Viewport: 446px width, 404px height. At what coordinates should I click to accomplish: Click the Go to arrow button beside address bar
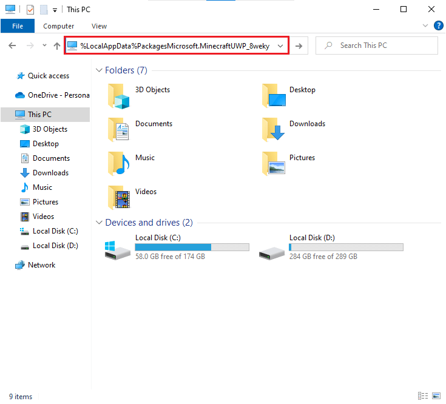point(299,46)
